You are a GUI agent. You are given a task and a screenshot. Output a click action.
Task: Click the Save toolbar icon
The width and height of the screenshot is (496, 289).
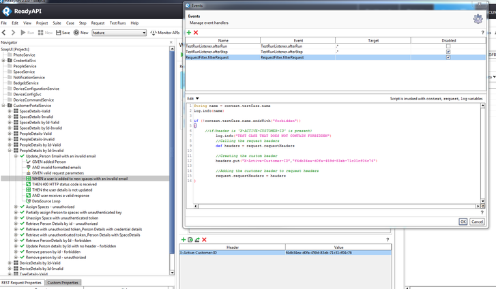click(x=62, y=33)
